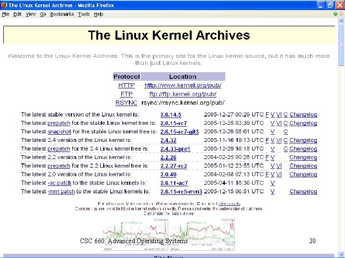Viewport: 345px width, 258px height.
Task: Click rsync://rsync.kernel.org/pub/ text
Action: click(183, 103)
